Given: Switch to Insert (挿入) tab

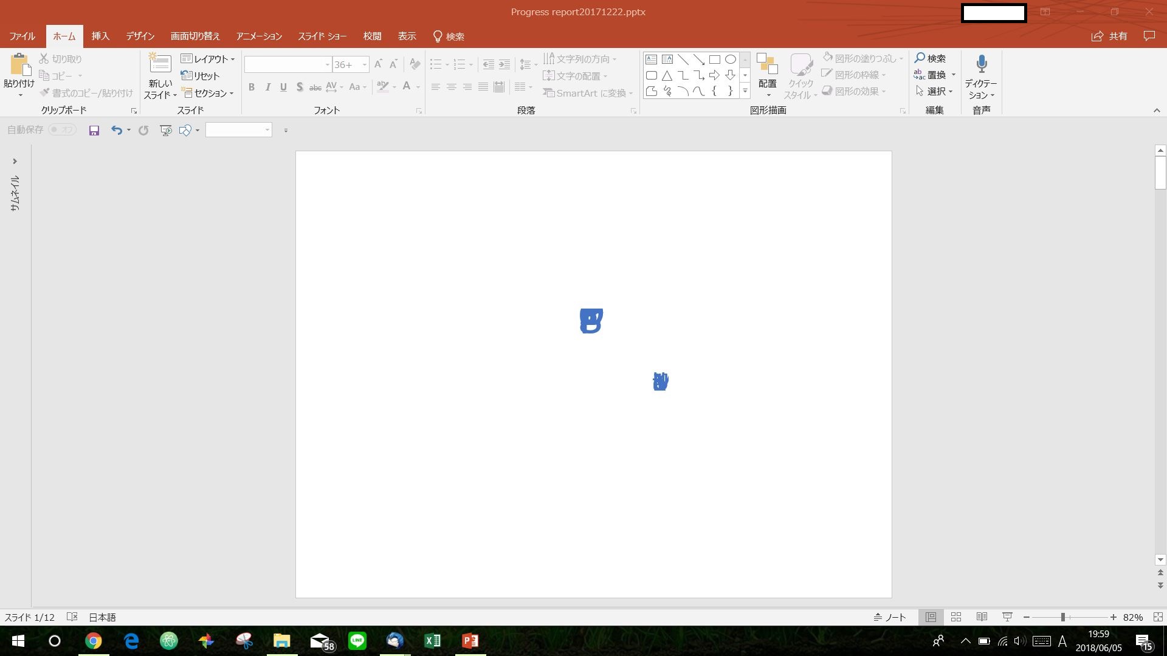Looking at the screenshot, I should (100, 36).
